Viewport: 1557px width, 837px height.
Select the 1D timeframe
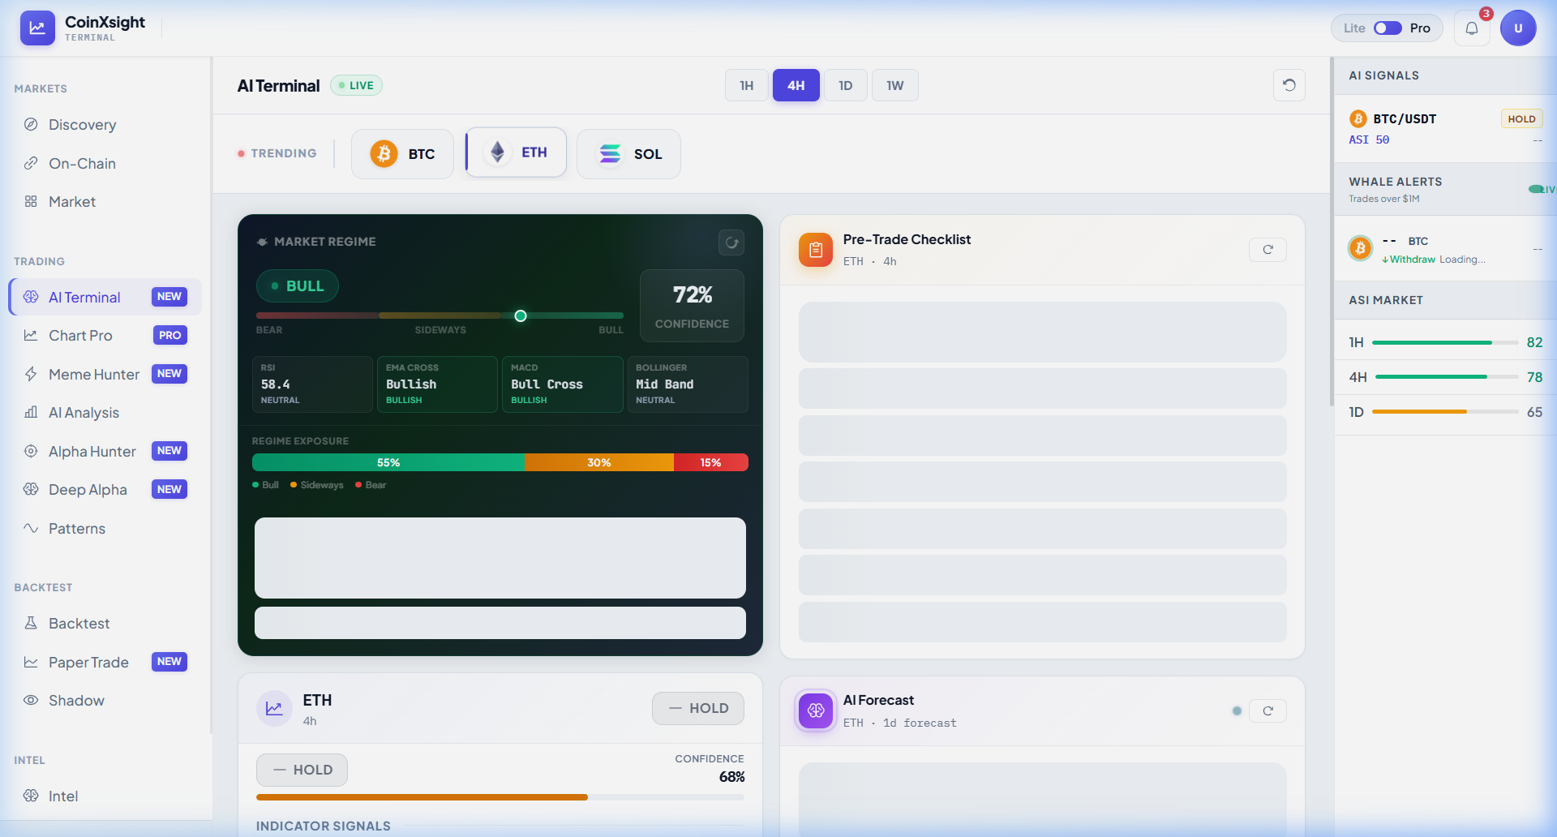pos(846,85)
